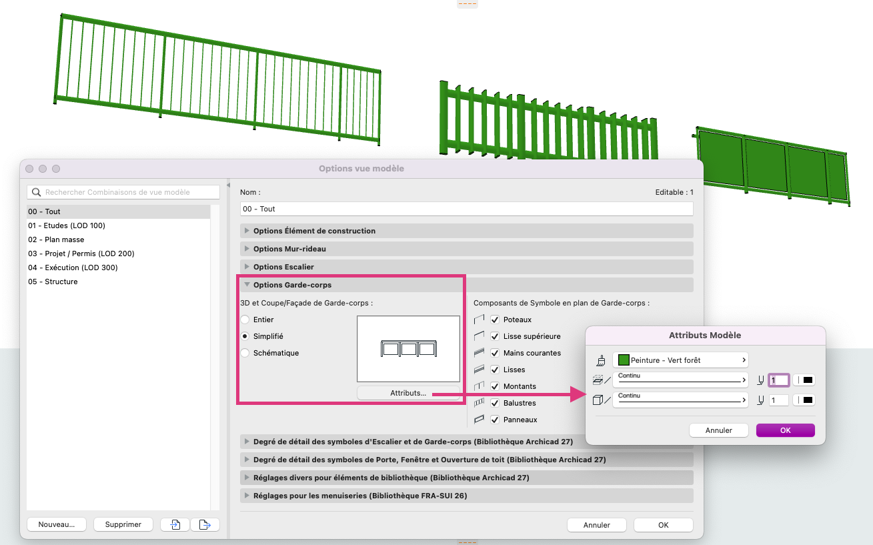Click the surface paint brush icon
Image resolution: width=873 pixels, height=545 pixels.
tap(601, 361)
